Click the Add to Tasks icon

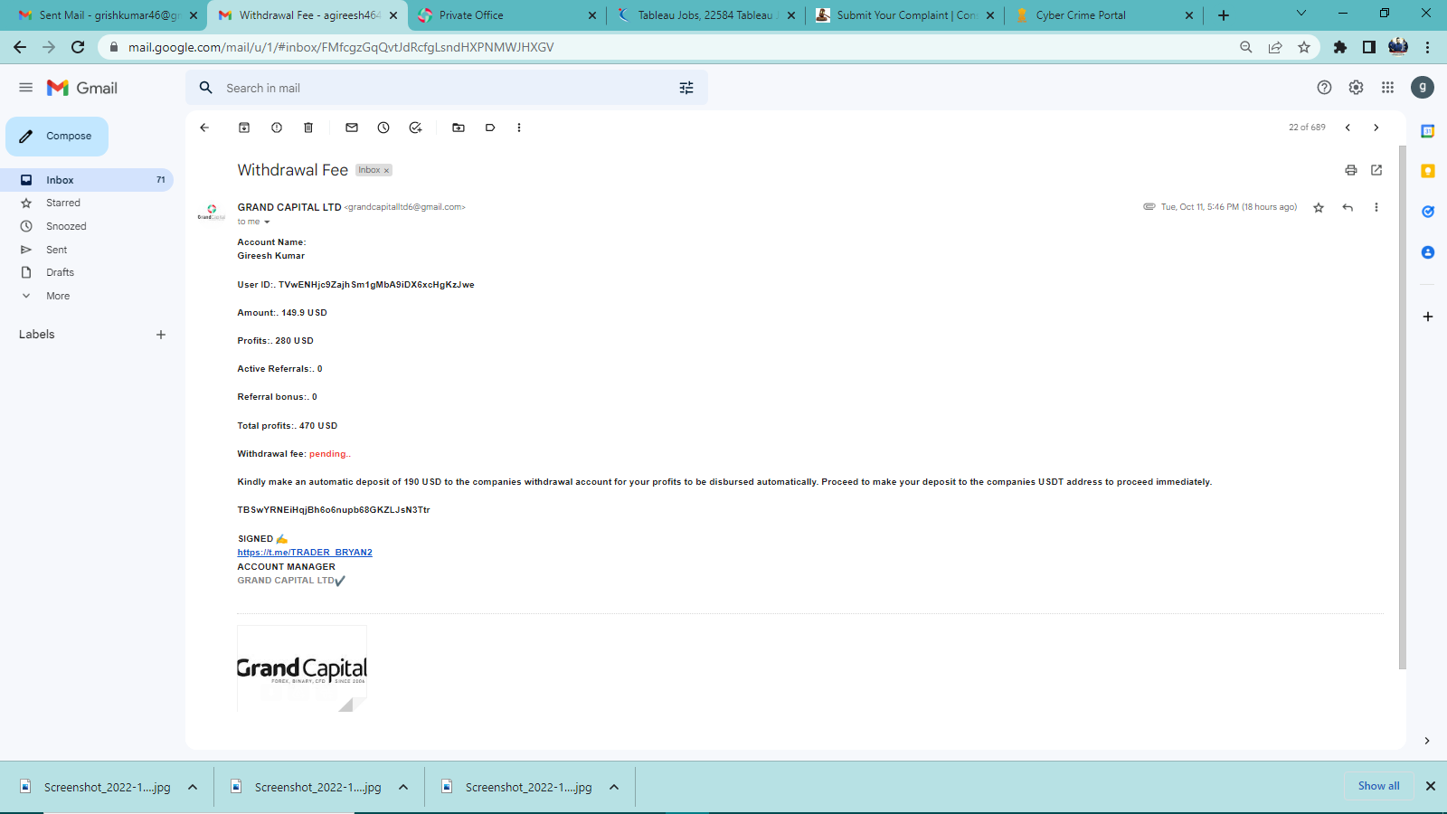pyautogui.click(x=415, y=128)
